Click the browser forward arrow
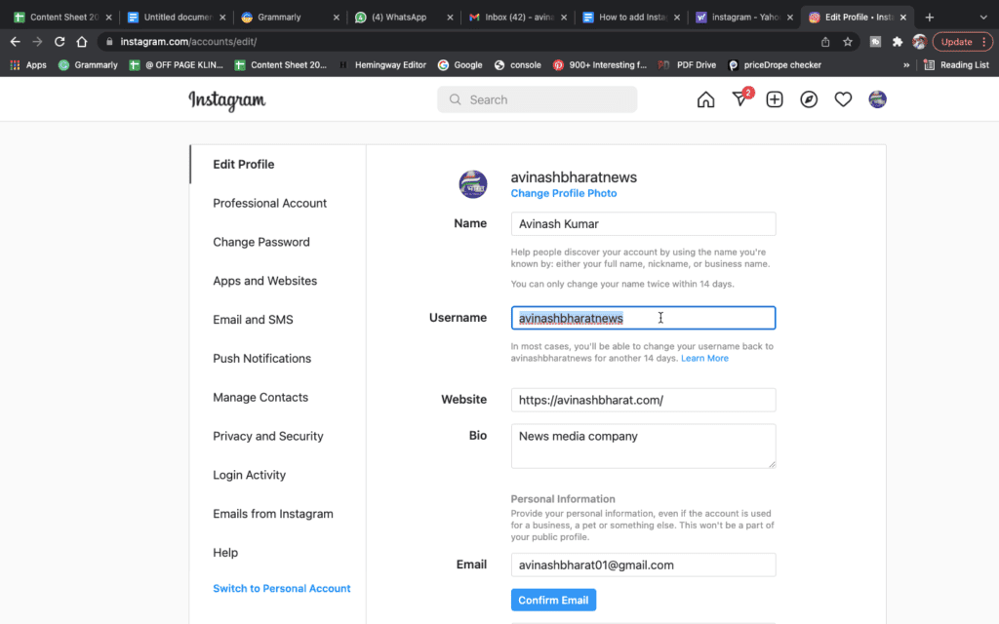 point(38,41)
